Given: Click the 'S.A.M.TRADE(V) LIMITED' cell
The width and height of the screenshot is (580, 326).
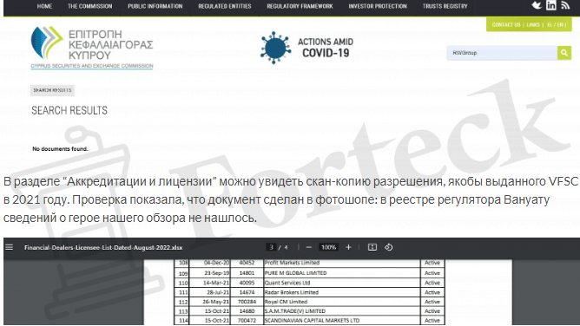Looking at the screenshot, I should [x=342, y=311].
